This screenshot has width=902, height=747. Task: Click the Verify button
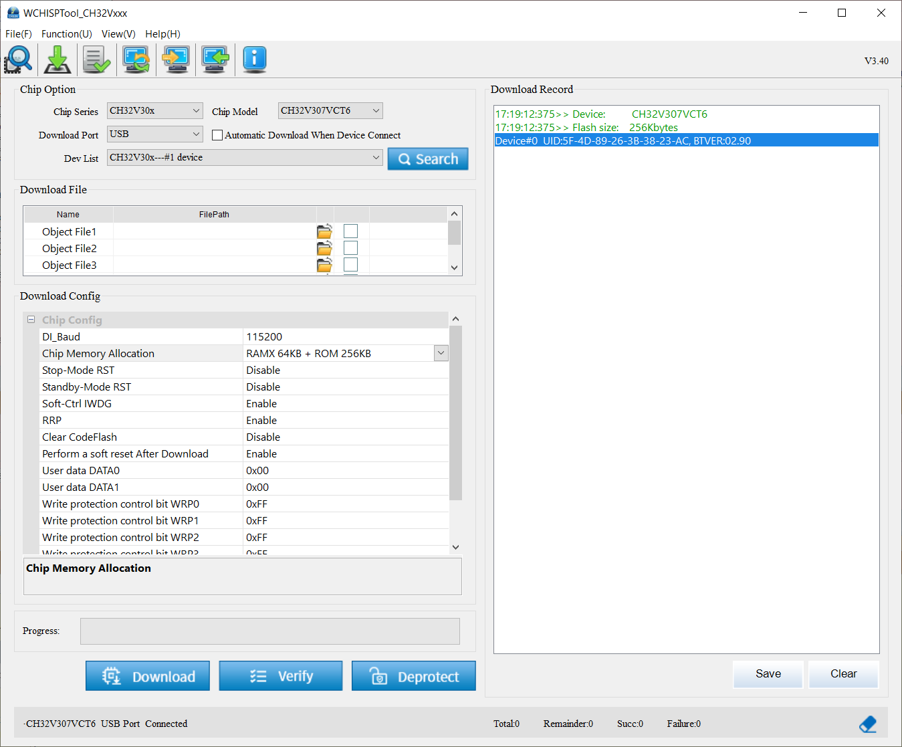(x=281, y=676)
